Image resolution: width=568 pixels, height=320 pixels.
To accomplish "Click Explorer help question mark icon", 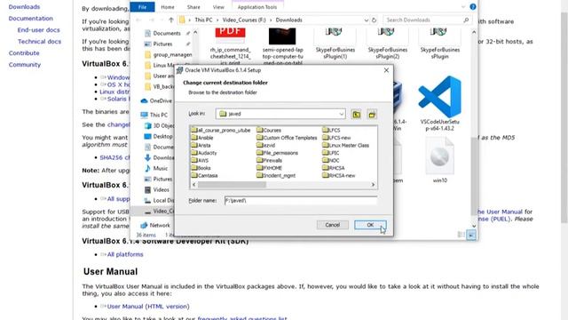I will (x=473, y=7).
